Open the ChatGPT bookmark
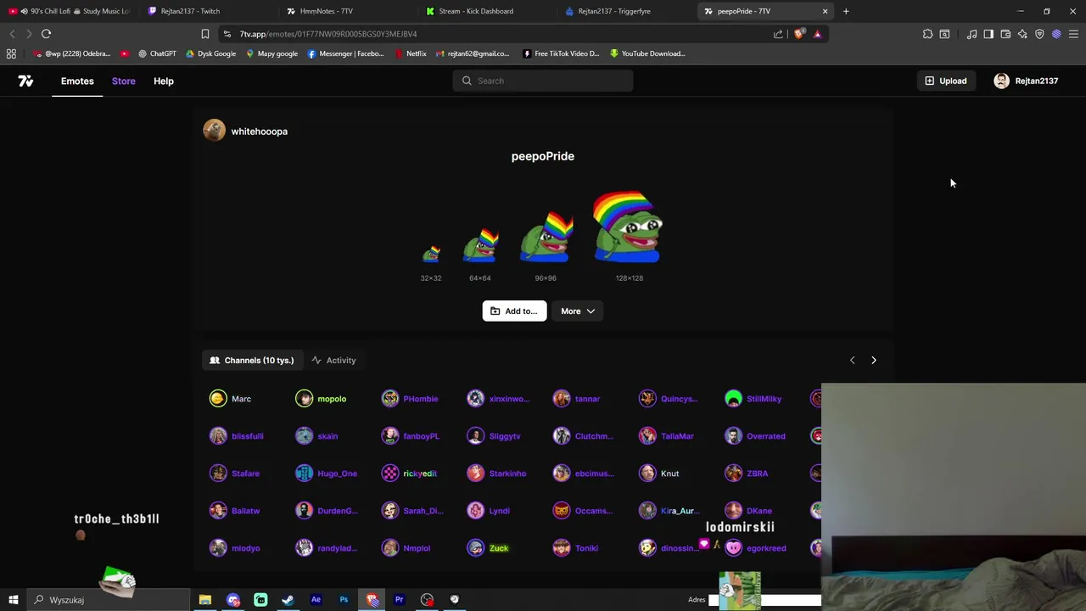This screenshot has height=611, width=1086. [x=156, y=53]
